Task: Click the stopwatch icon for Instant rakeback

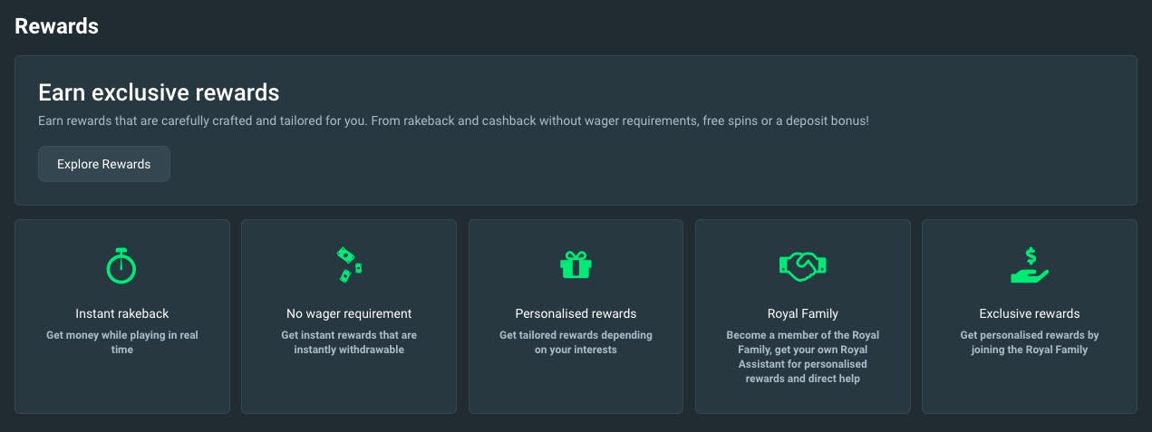Action: coord(121,264)
